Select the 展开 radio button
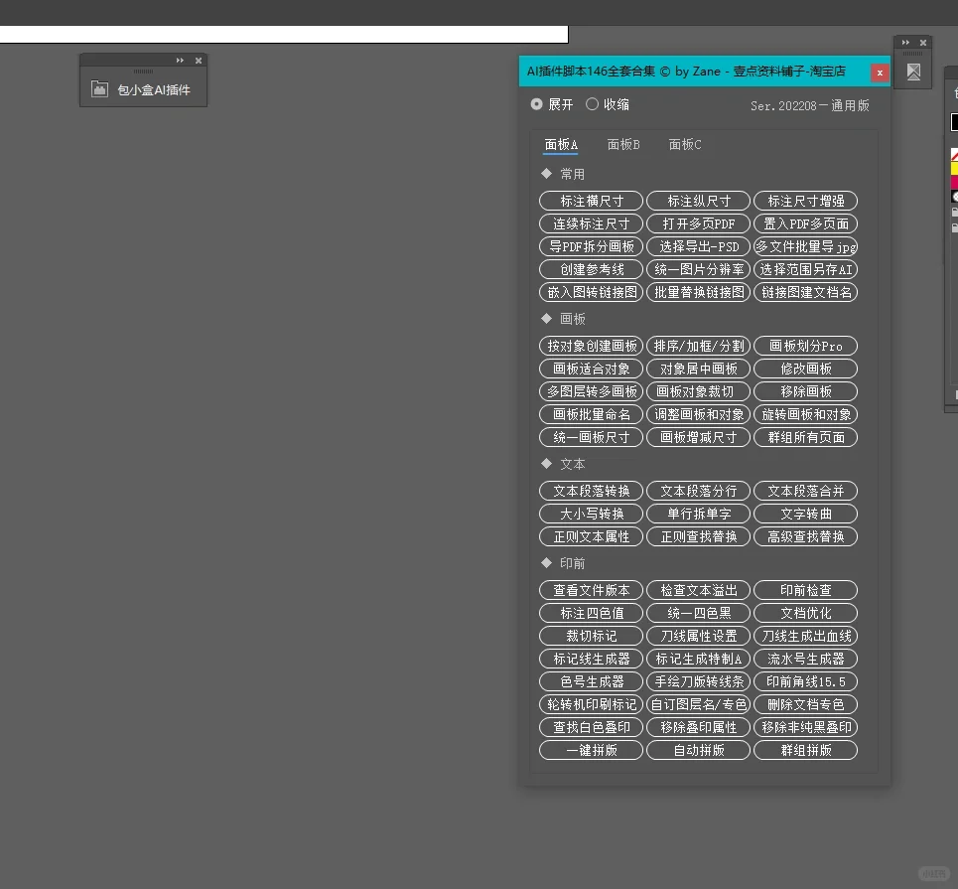Screen dimensions: 958x889 [536, 104]
